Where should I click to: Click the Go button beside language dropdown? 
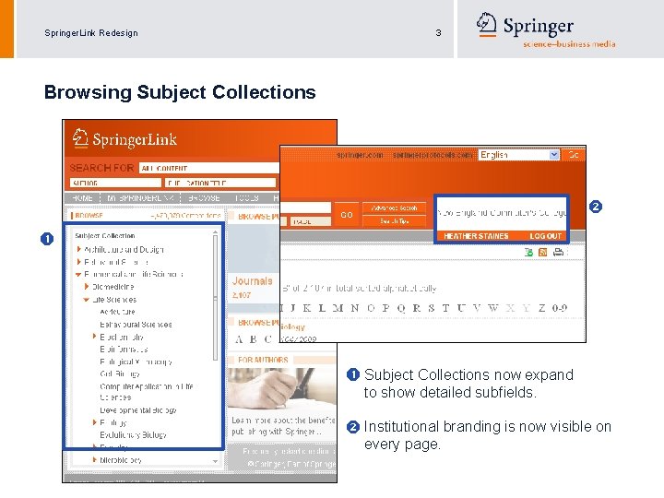coord(574,155)
